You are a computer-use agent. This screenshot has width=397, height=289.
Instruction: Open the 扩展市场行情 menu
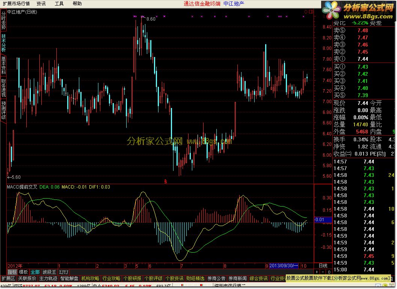tap(16, 3)
